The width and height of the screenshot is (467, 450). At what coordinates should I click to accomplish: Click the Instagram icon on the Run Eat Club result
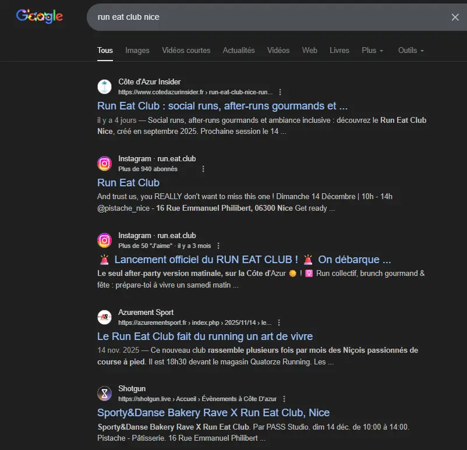click(104, 164)
